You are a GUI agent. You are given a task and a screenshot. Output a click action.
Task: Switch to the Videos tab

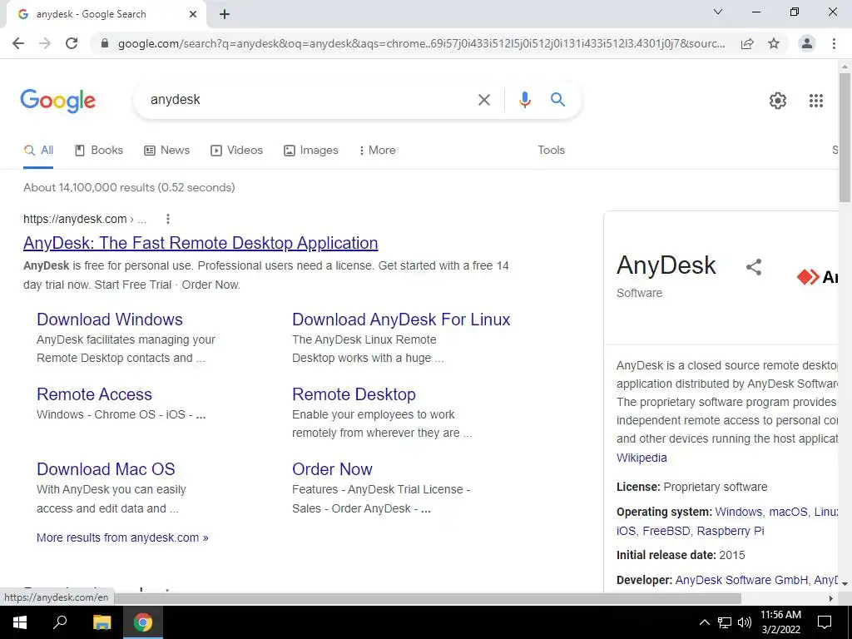[237, 151]
